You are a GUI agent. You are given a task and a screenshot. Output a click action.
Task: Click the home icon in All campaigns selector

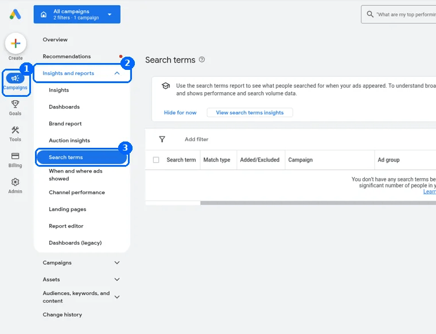coord(44,14)
